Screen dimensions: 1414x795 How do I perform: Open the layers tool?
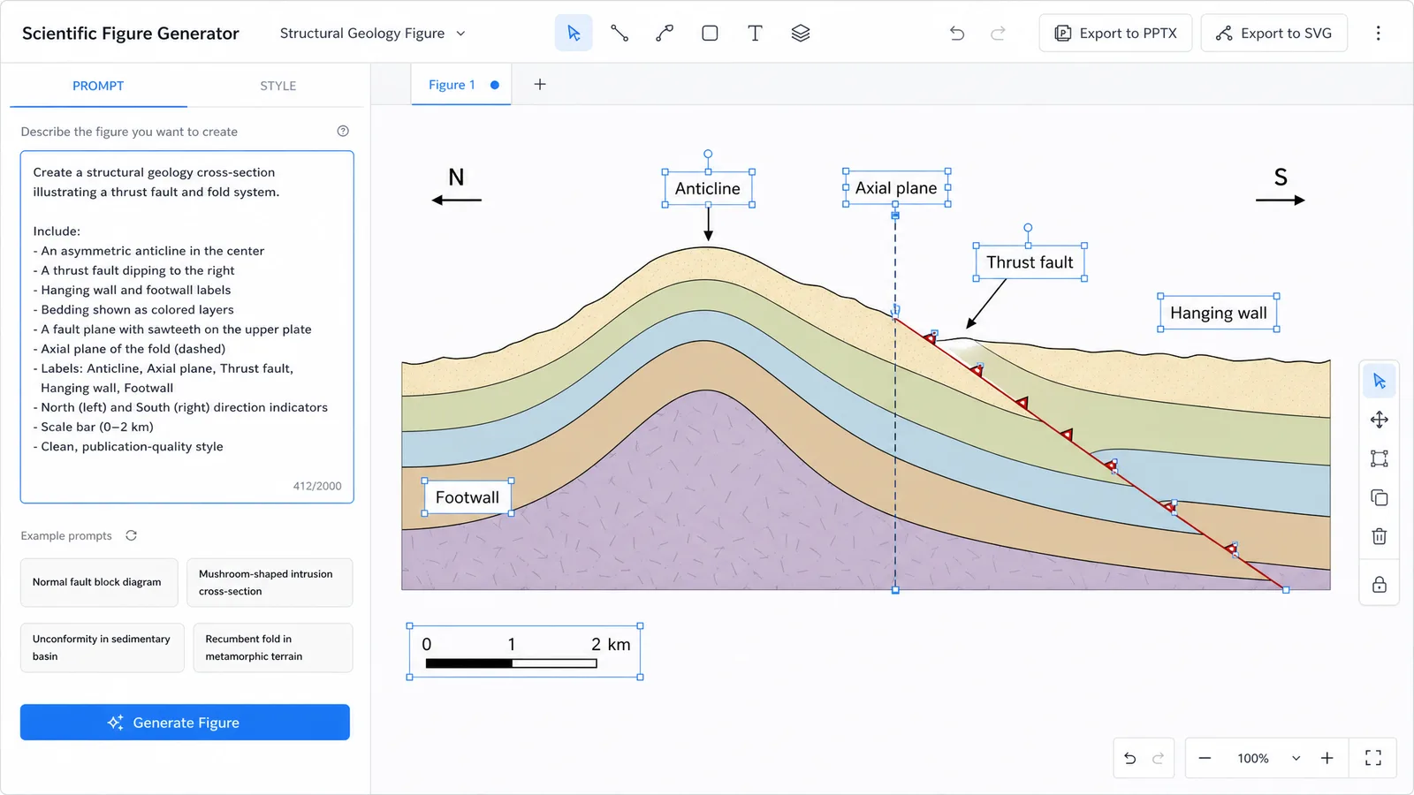click(801, 34)
